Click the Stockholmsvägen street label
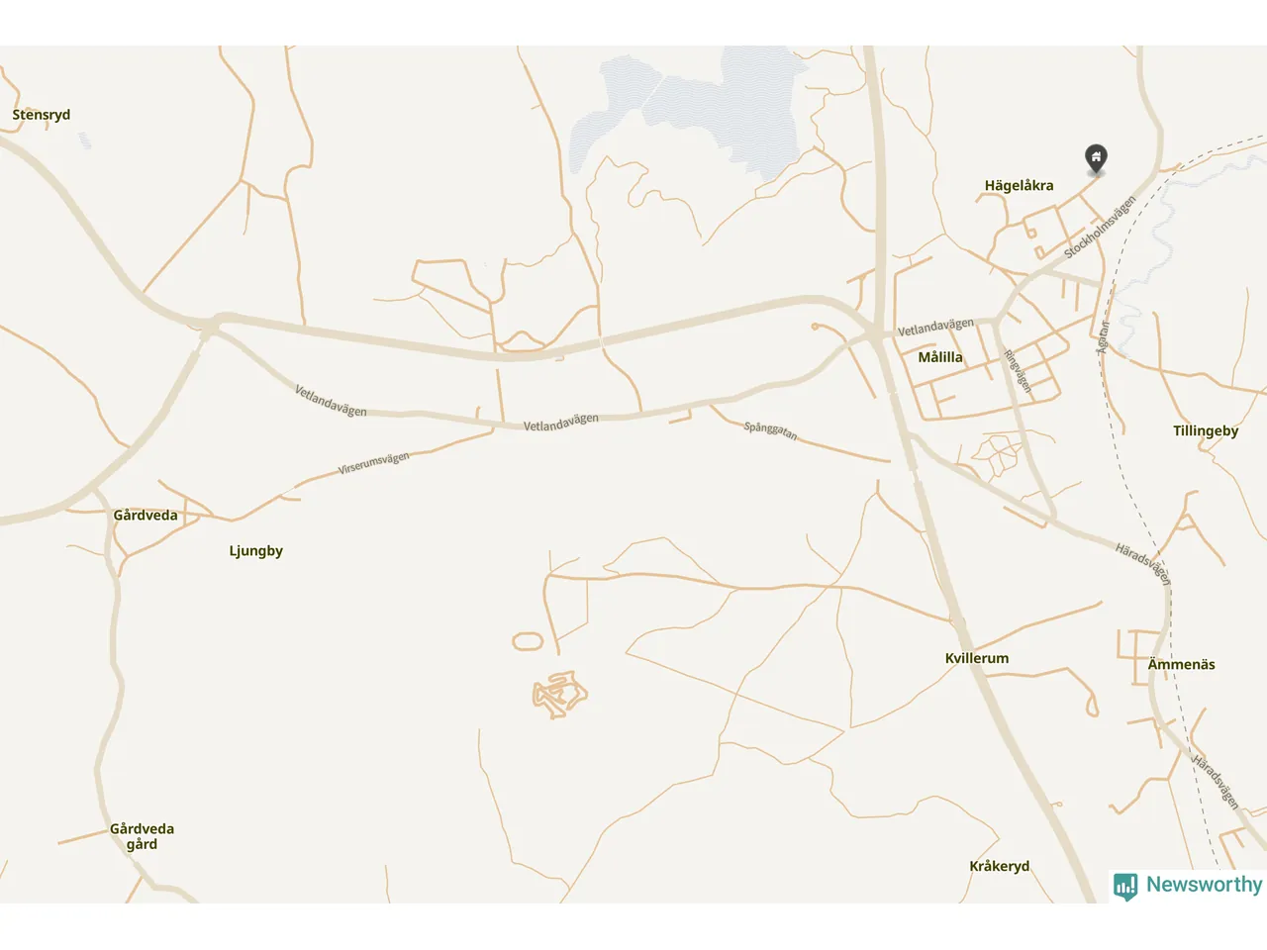The image size is (1267, 950). pos(1100,227)
